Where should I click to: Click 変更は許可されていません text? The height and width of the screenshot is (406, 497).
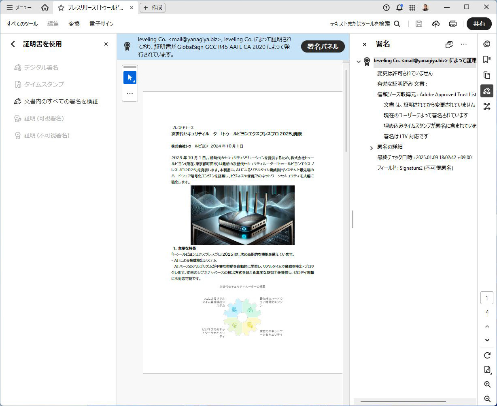(405, 74)
